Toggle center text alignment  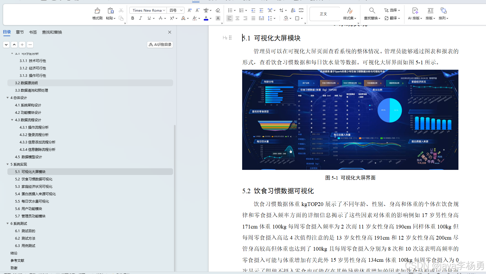coord(237,18)
